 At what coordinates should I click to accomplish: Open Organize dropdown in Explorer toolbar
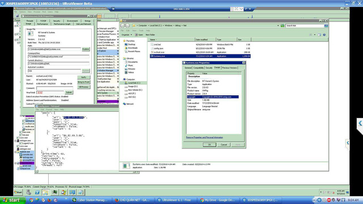pos(126,35)
